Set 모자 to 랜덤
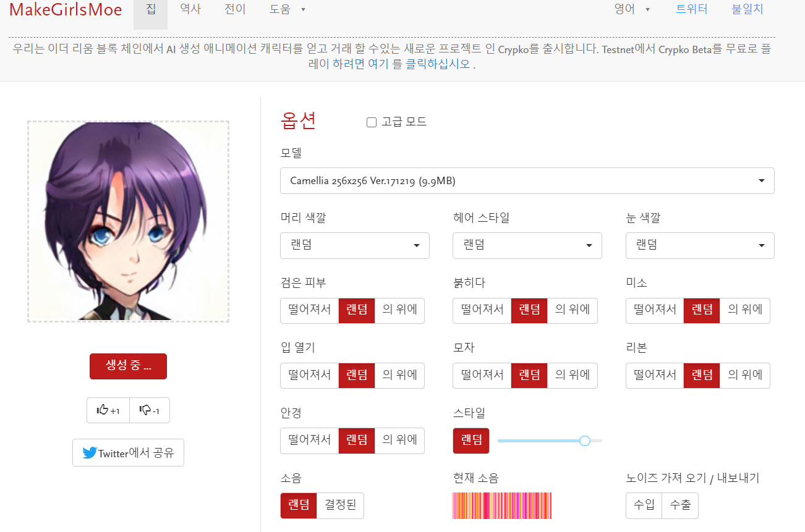 click(529, 375)
